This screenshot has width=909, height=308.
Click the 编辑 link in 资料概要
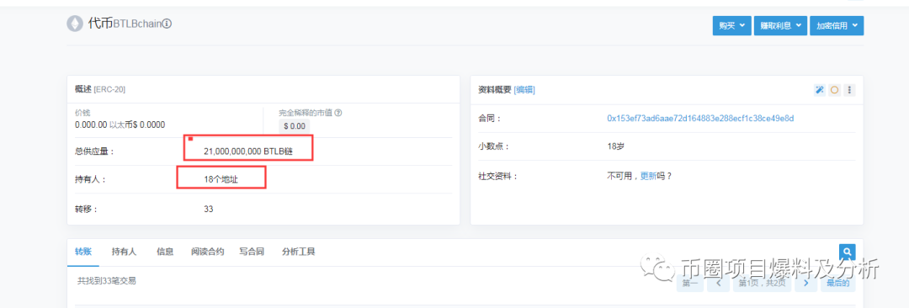point(524,90)
